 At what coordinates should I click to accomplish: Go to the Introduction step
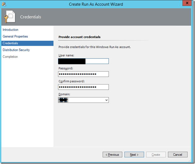tap(11, 30)
